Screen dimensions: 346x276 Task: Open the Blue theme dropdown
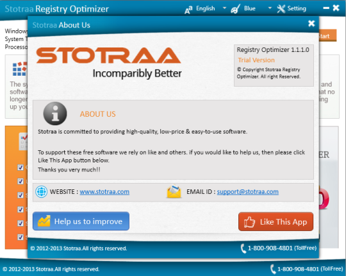270,8
